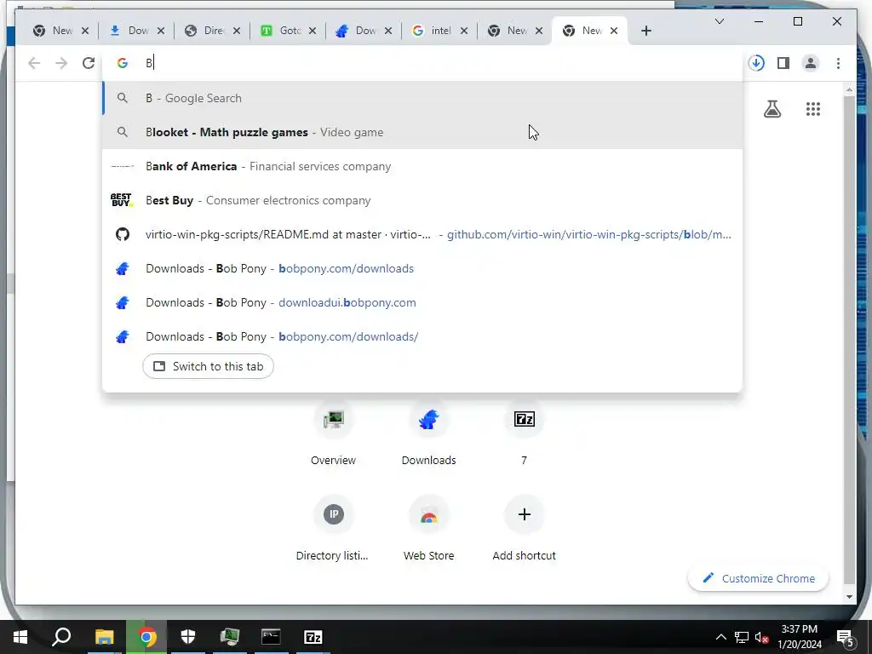Image resolution: width=872 pixels, height=654 pixels.
Task: Open the Chrome three-dot menu
Action: pos(838,63)
